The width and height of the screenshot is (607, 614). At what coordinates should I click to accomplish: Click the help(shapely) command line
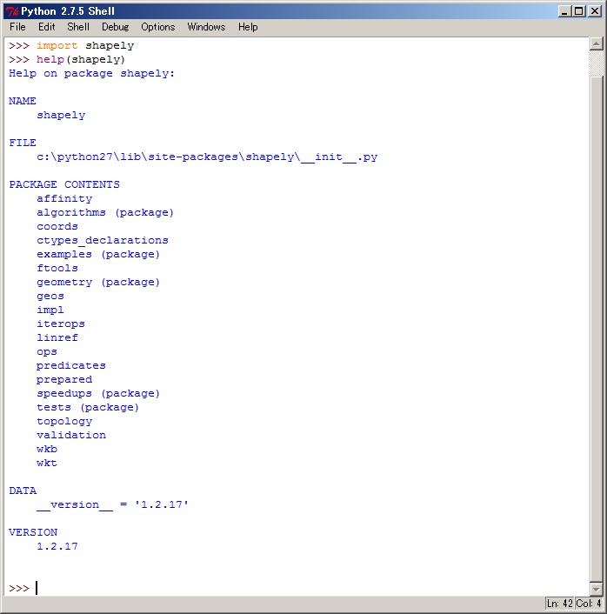pos(80,59)
